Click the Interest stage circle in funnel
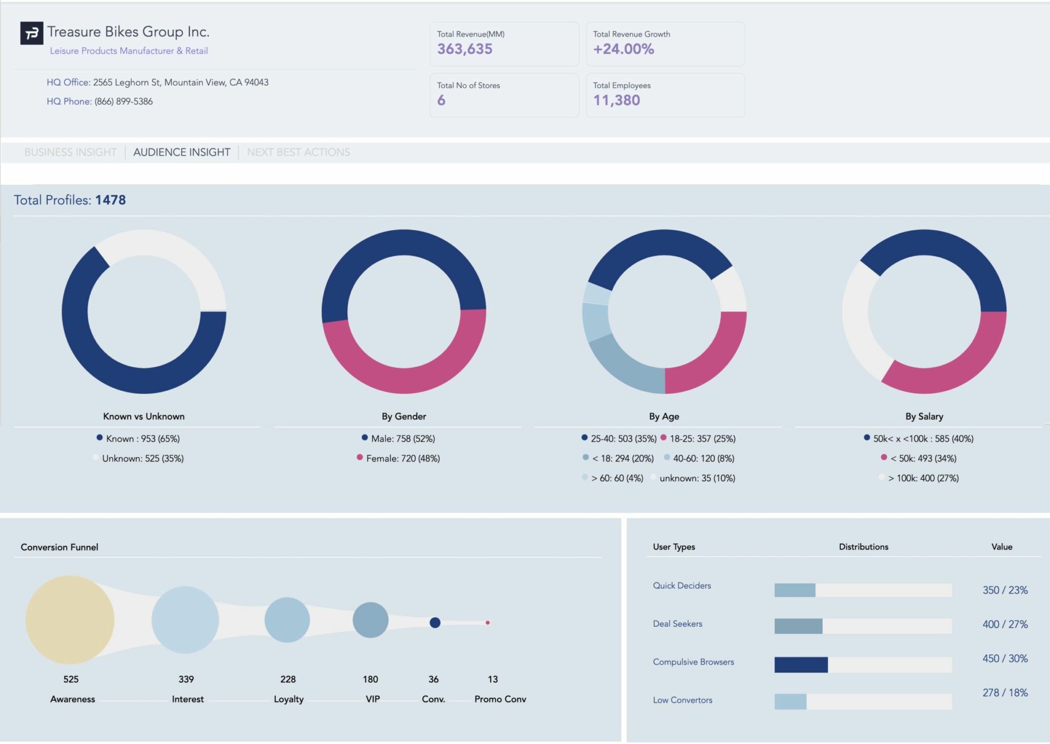 pyautogui.click(x=186, y=619)
